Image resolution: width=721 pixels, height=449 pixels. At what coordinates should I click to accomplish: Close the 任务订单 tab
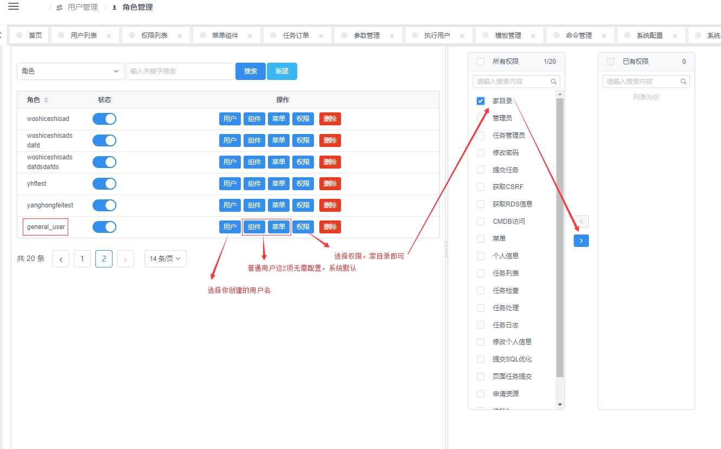pos(321,36)
